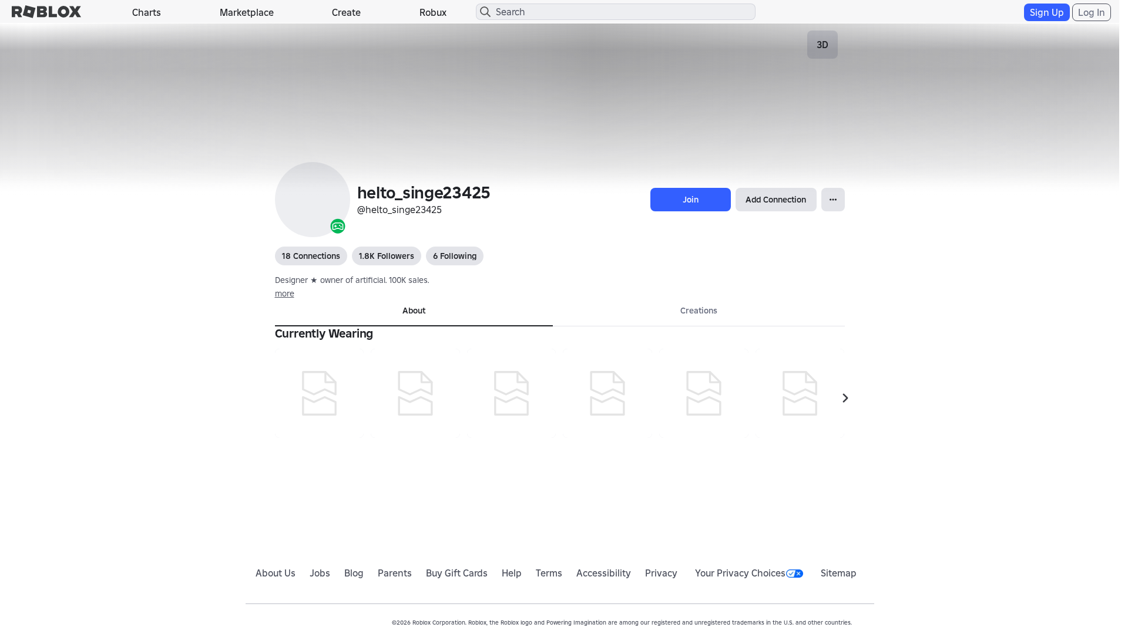The height and width of the screenshot is (634, 1128).
Task: Click the profile avatar picture
Action: 313,200
